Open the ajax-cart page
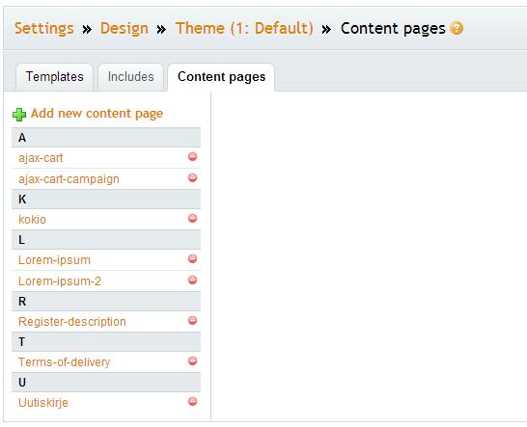 41,158
